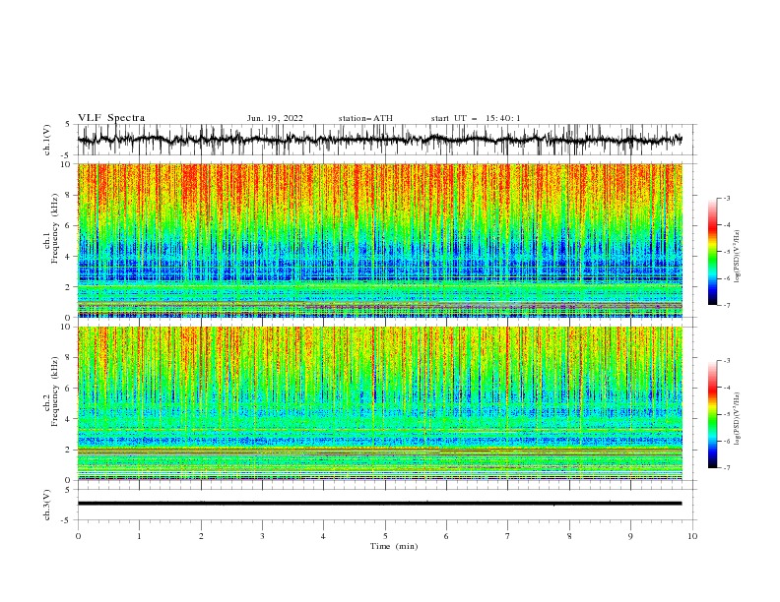Click the color bar beside ch.1 spectrogram
This screenshot has height=602, width=780.
coord(713,252)
